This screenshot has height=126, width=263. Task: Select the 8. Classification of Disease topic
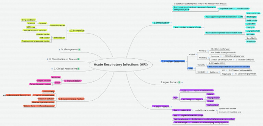pyautogui.click(x=63, y=59)
